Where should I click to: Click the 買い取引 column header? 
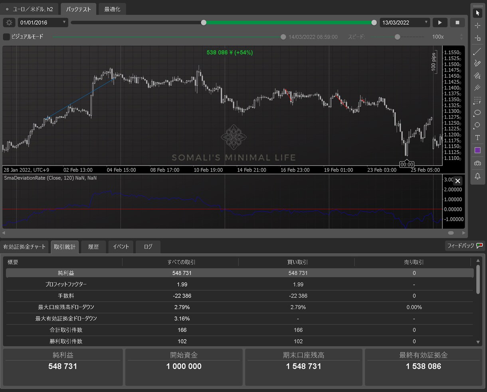[298, 262]
